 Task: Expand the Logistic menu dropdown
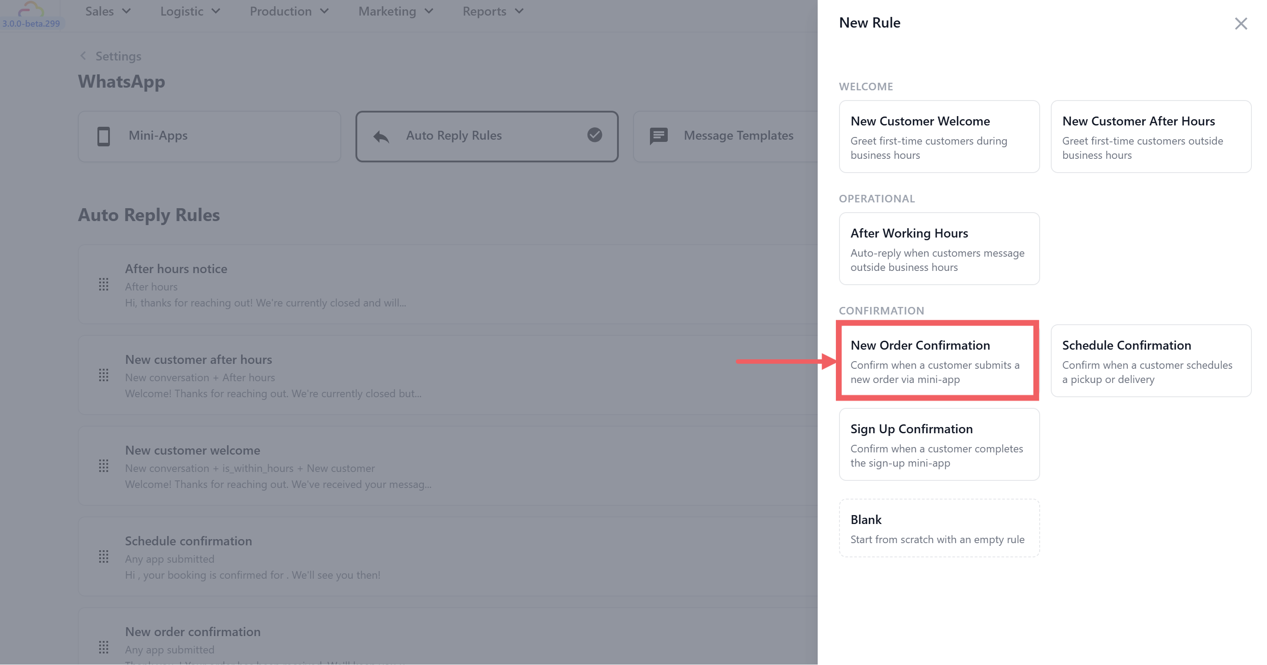pos(190,11)
